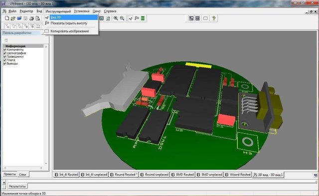319x196 pixels.
Task: Open the Результаты tab at bottom
Action: [x=17, y=186]
